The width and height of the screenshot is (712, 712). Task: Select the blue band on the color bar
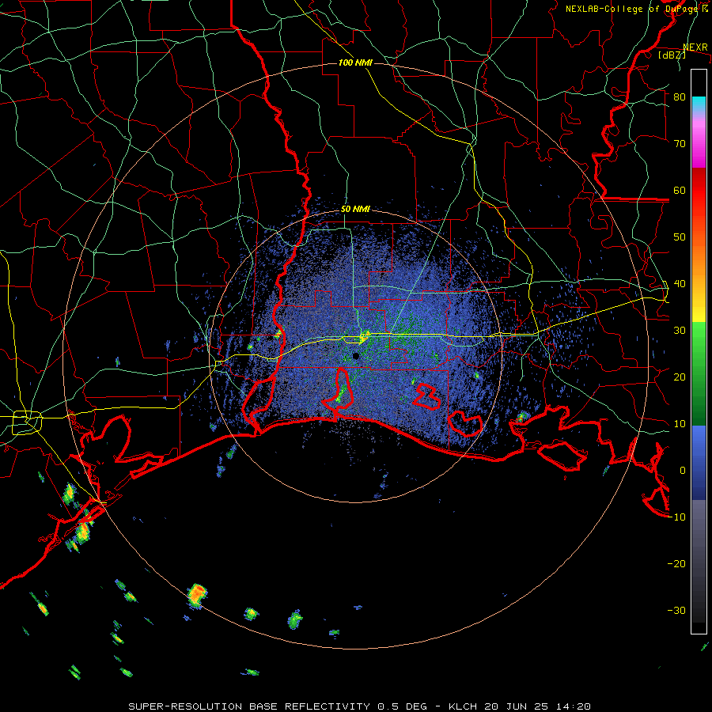point(699,463)
